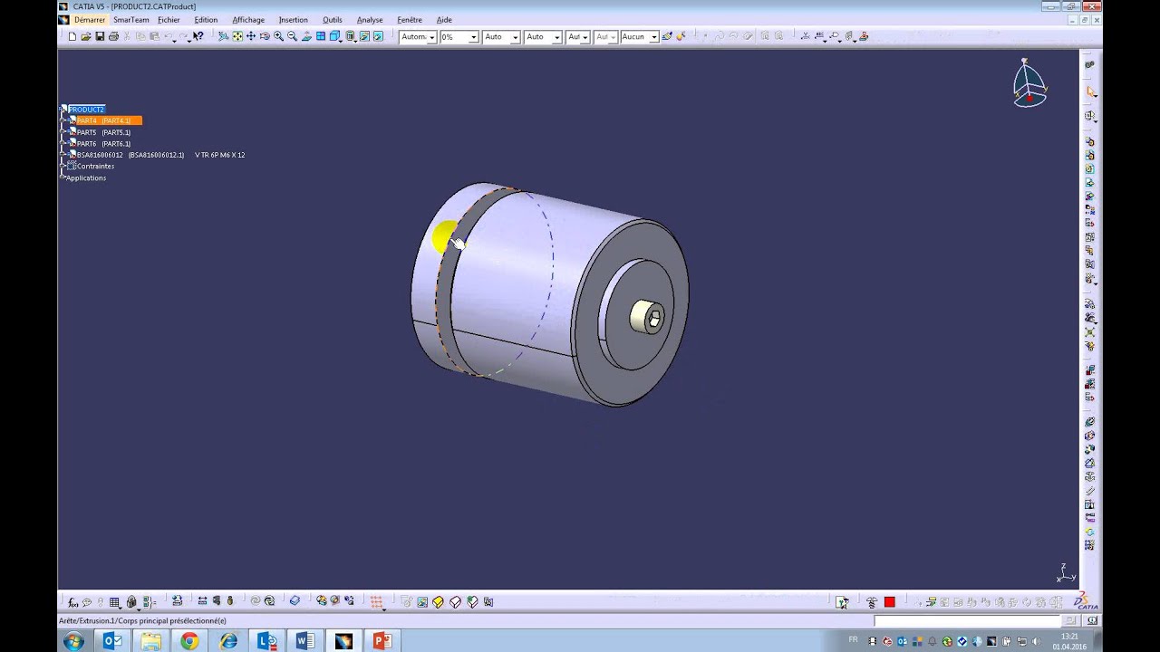Click the red grid snap icon
Screen dimensions: 1160x652
[376, 601]
